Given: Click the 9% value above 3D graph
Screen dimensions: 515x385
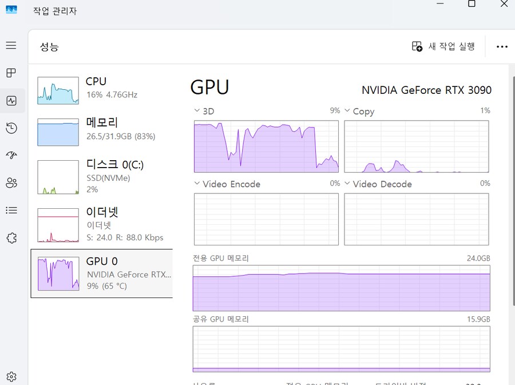Looking at the screenshot, I should [335, 110].
